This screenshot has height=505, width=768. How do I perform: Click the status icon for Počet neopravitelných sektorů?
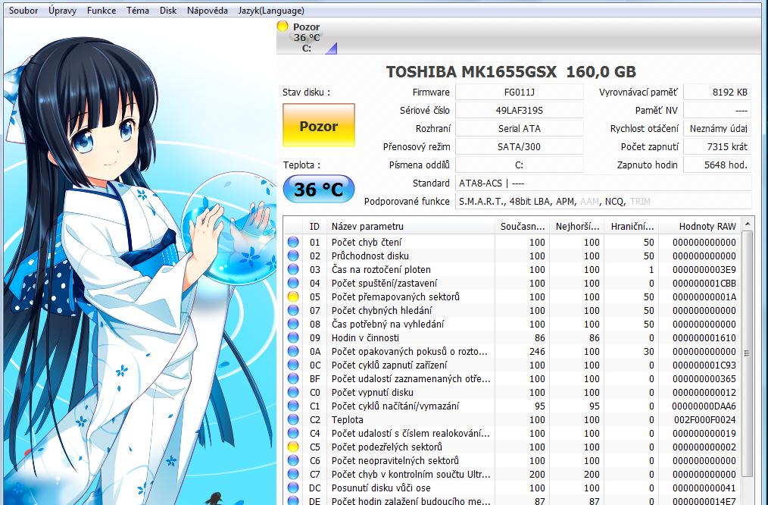point(293,461)
